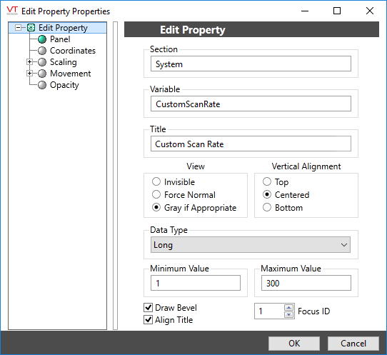Click OK to confirm properties
This screenshot has width=387, height=355.
(x=294, y=344)
